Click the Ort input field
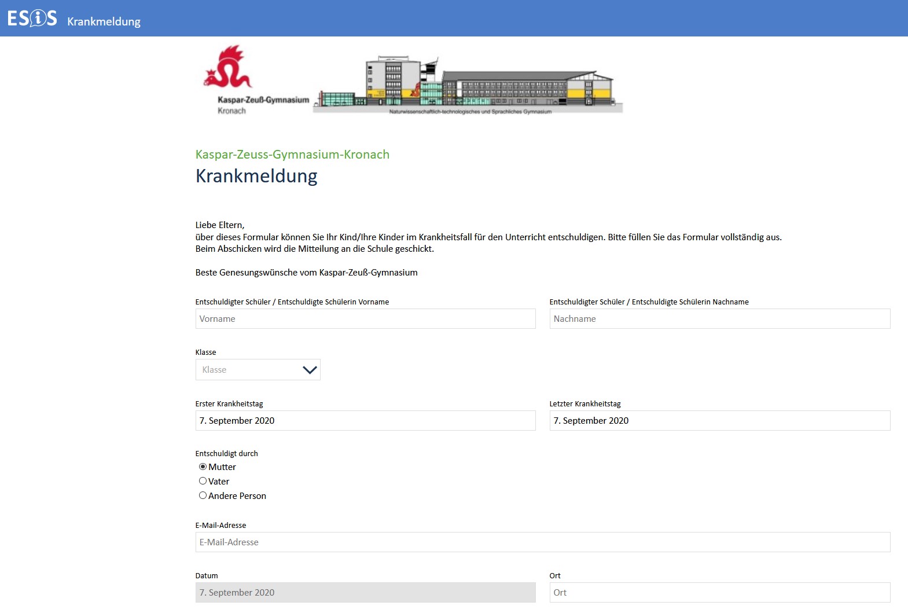 719,593
